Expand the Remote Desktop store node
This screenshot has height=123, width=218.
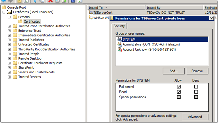tap(9, 58)
